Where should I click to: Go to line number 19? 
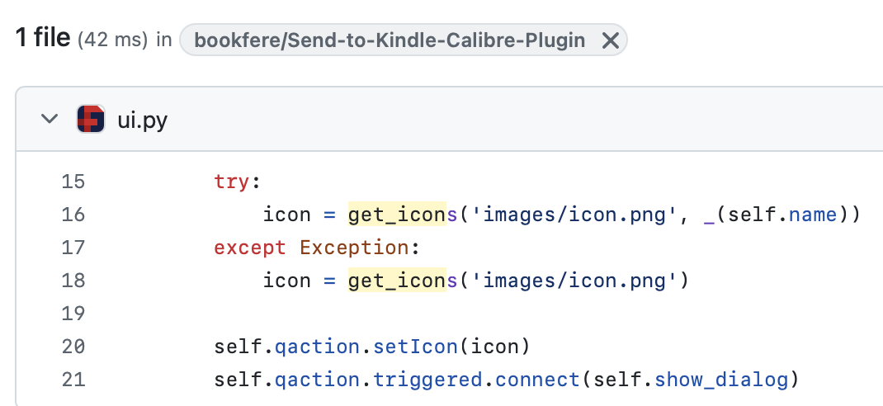pos(73,314)
